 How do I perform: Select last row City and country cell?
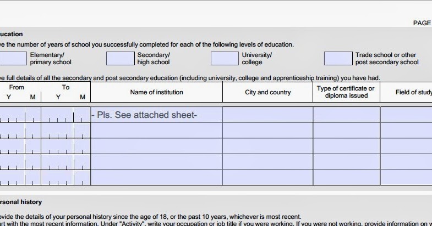268,177
